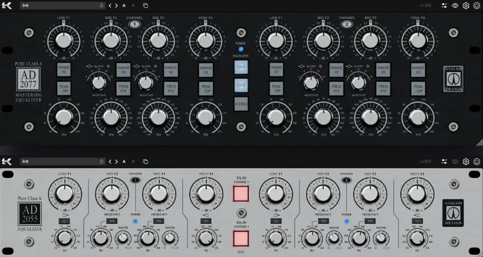Toggle shelf-peak switch under AD 2055 channel 2 HIGH F4
This screenshot has height=257, width=483.
pyautogui.click(x=417, y=221)
